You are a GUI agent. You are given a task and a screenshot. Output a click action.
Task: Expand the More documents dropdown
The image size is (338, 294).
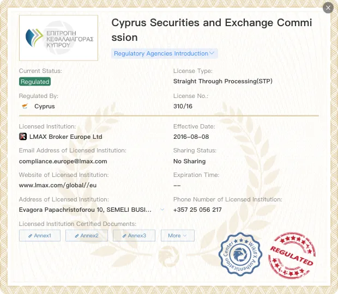178,236
